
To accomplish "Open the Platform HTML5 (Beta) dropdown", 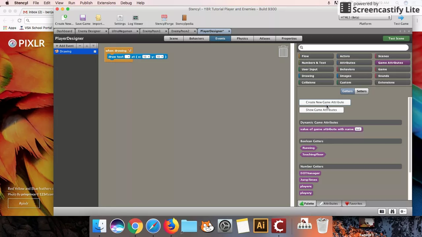I will pos(365,17).
